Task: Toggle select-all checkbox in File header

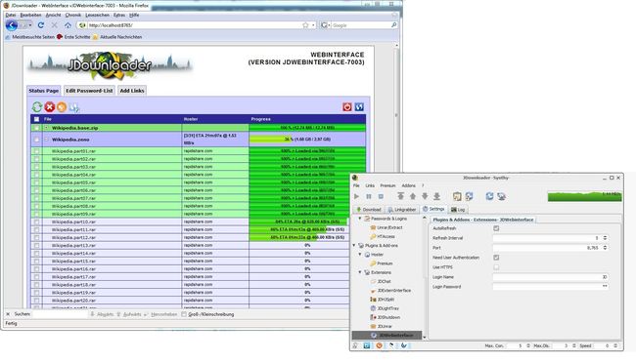Action: pyautogui.click(x=36, y=119)
